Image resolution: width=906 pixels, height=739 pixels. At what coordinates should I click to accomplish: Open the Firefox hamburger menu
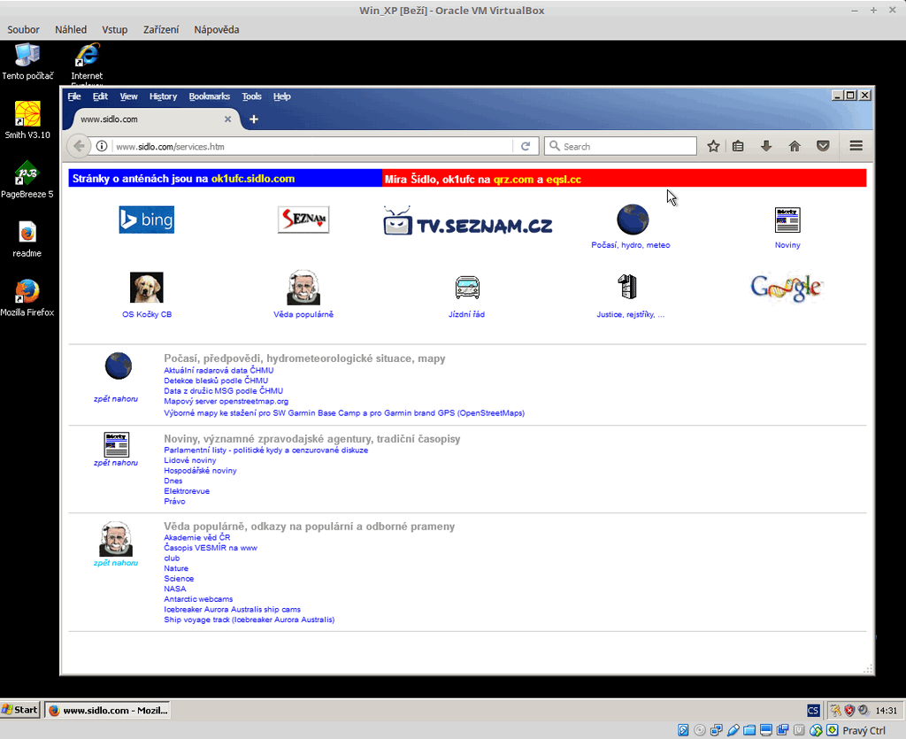(856, 146)
